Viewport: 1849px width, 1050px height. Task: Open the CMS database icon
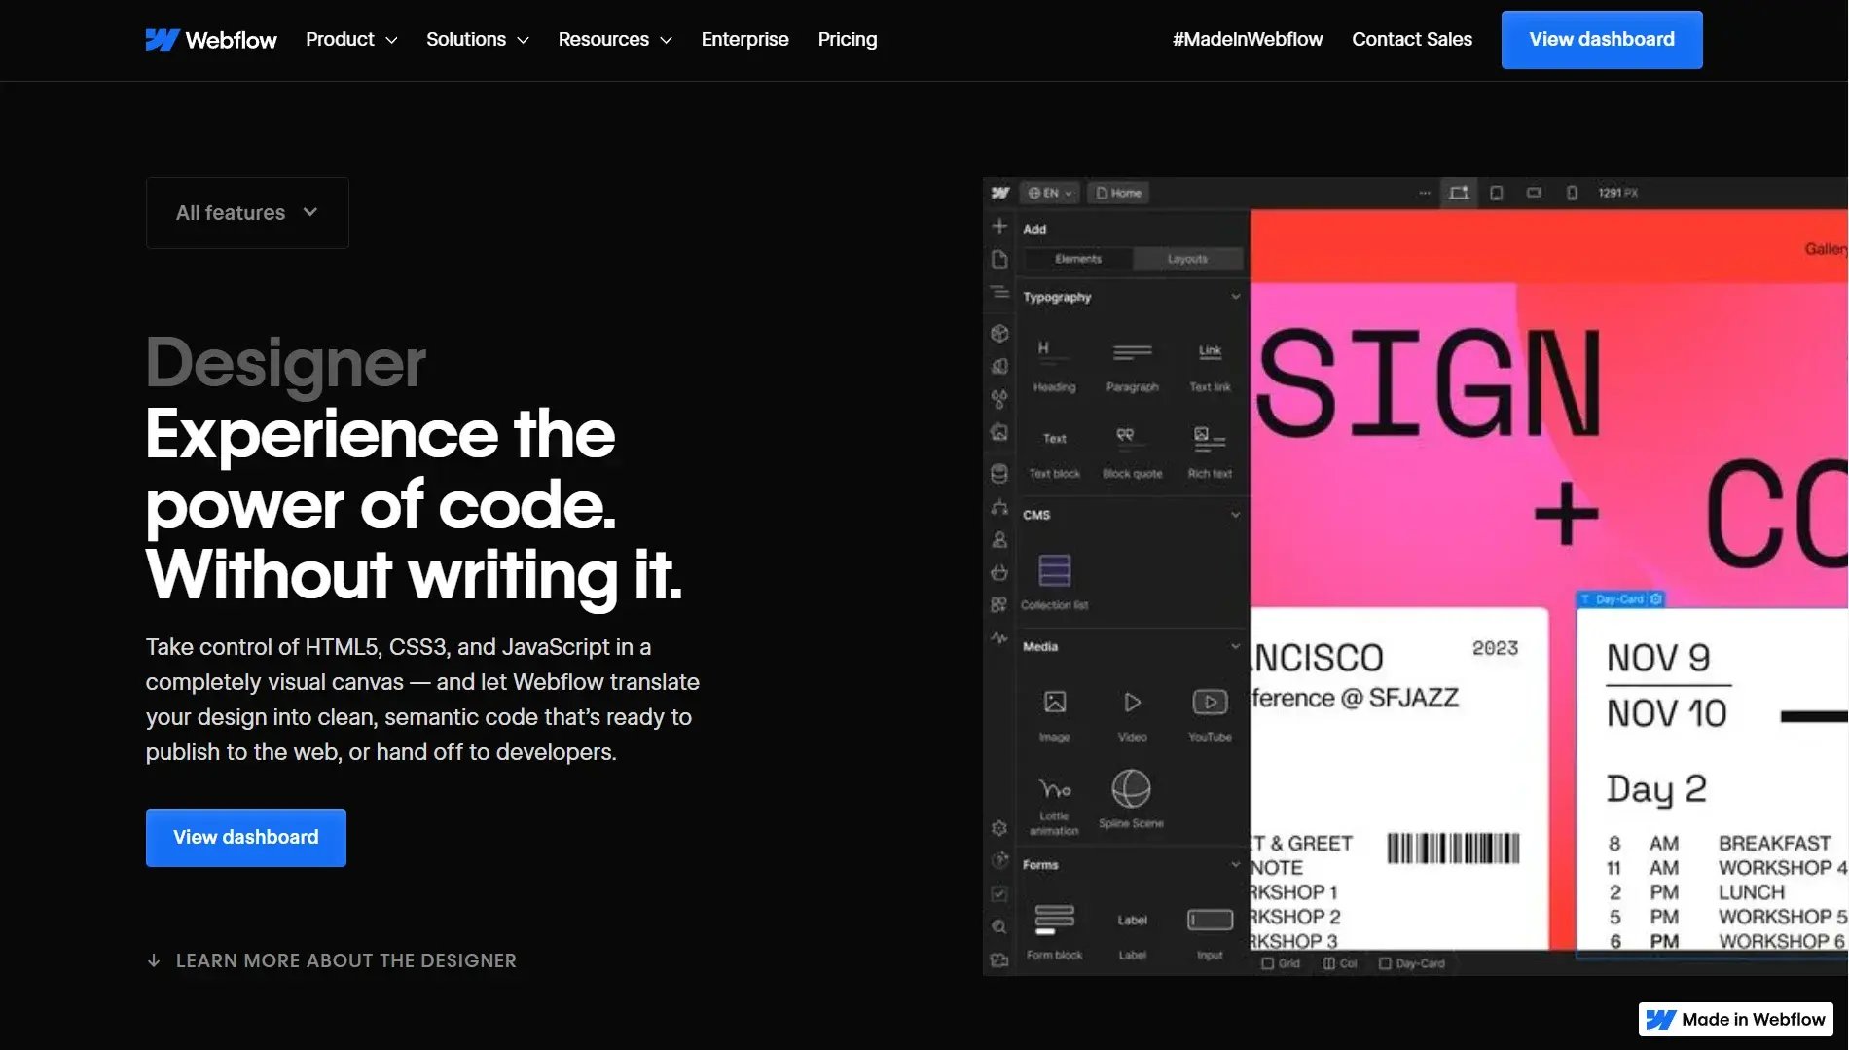(999, 474)
